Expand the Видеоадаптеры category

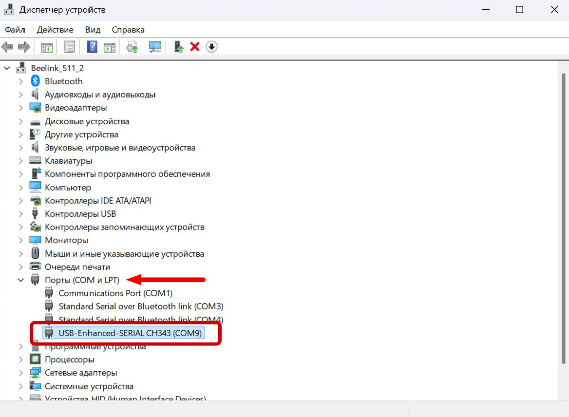(x=21, y=108)
